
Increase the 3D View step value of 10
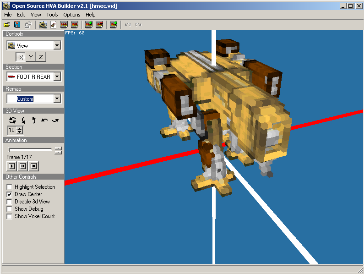20,128
